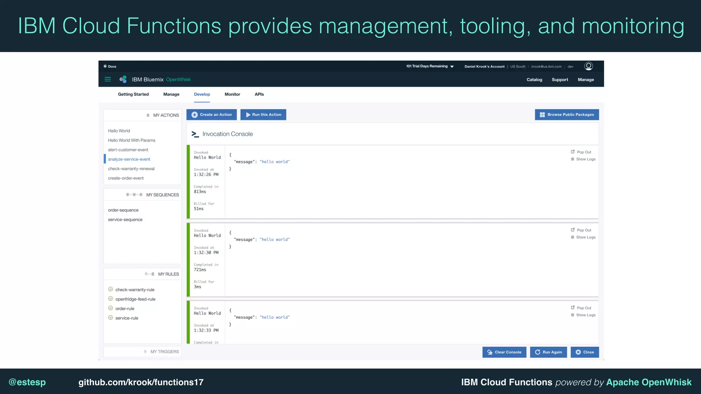The image size is (701, 394).
Task: Click the dev space label
Action: click(570, 66)
